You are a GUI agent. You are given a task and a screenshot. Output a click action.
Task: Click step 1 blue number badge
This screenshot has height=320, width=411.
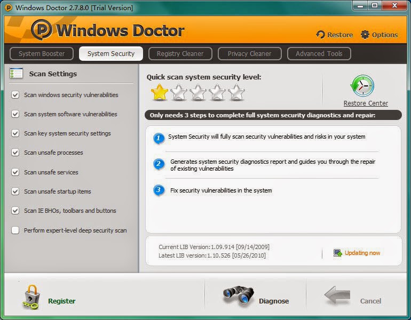pyautogui.click(x=159, y=138)
